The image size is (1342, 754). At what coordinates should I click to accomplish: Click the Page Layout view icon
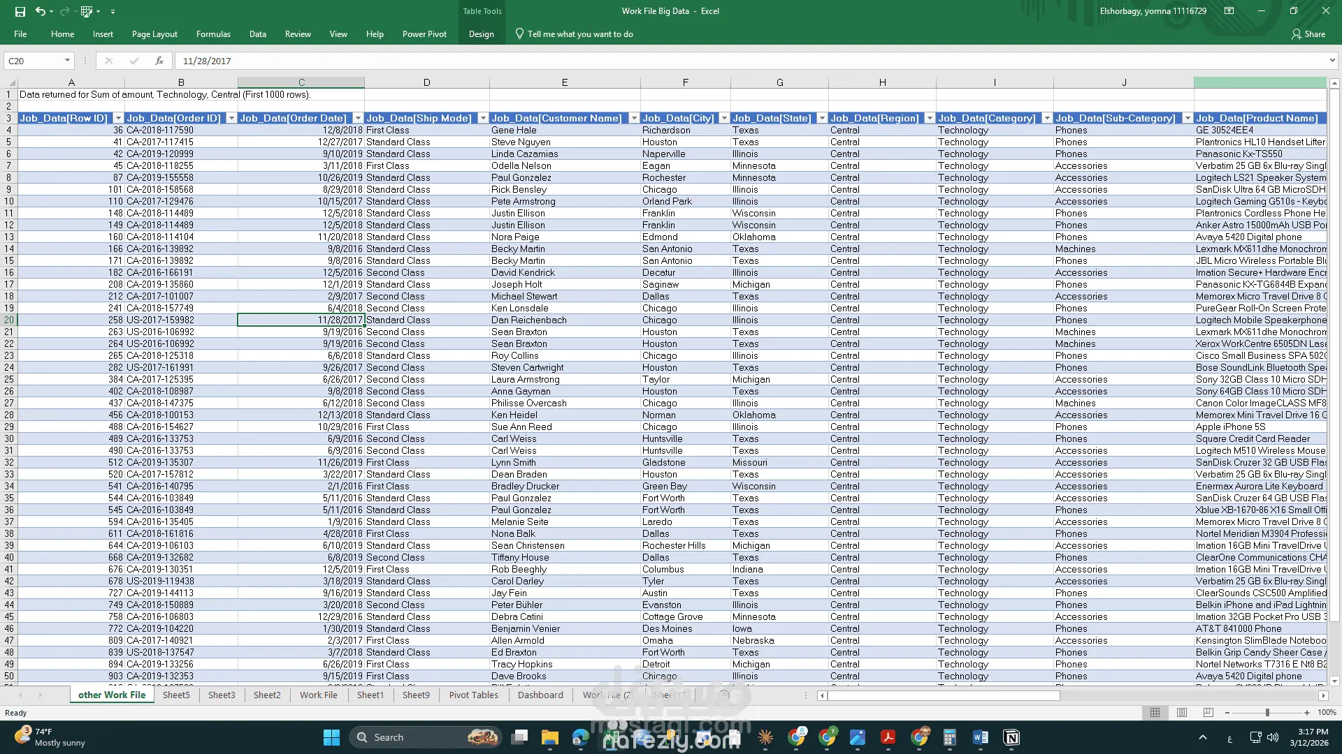point(1182,713)
